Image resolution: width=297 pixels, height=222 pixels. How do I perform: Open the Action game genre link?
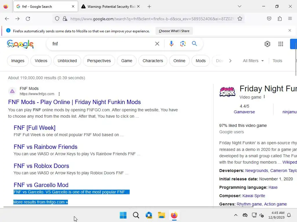click(x=276, y=204)
